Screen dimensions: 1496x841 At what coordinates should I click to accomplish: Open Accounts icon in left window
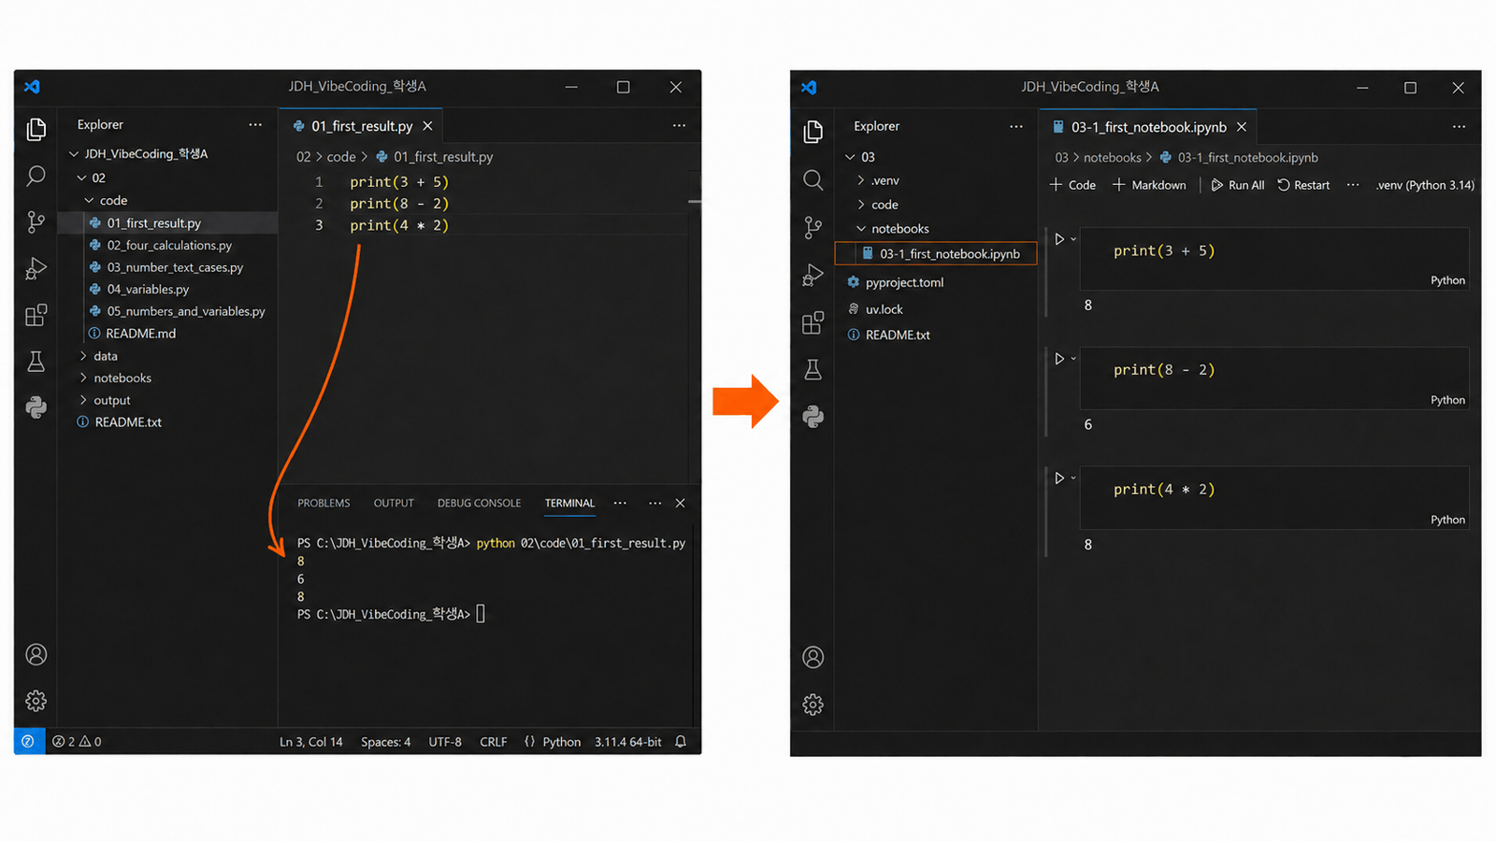(36, 654)
